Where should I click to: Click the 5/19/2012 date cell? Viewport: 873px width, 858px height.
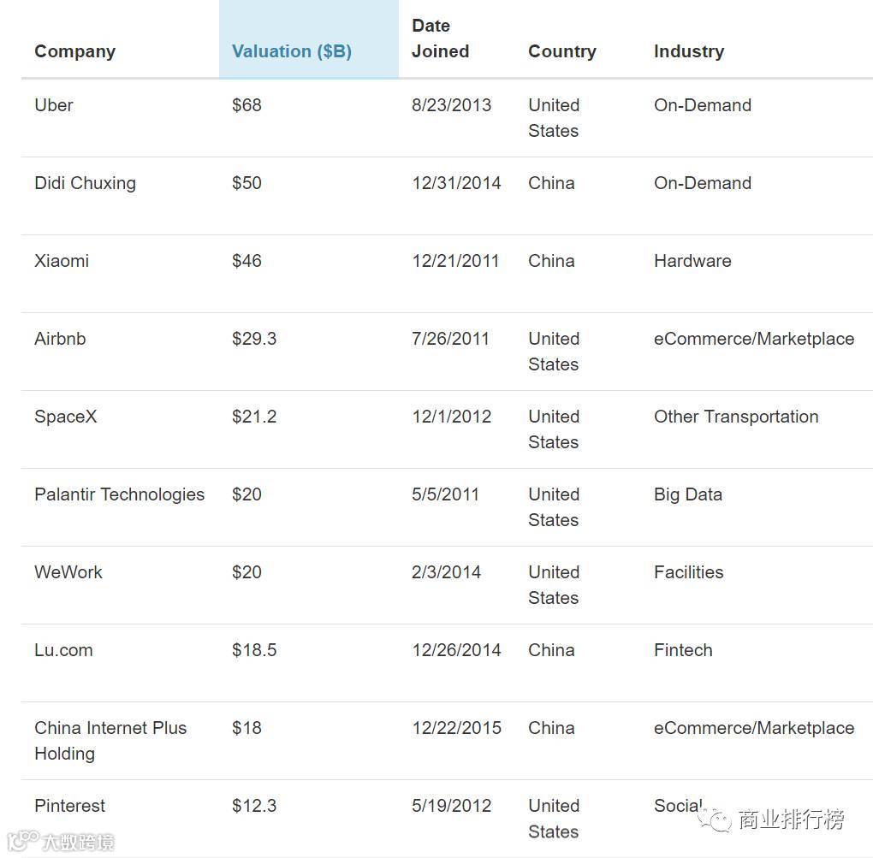pos(452,806)
